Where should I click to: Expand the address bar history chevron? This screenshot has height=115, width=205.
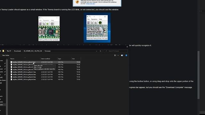97,51
